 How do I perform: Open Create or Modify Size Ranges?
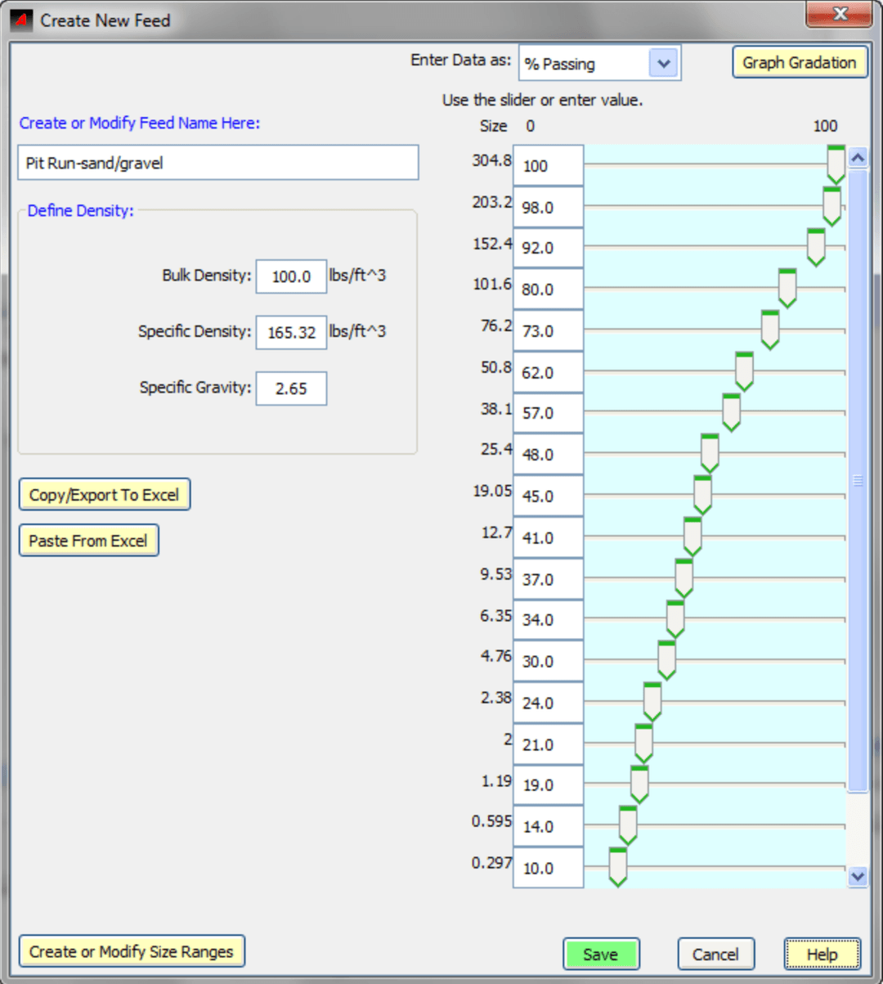[132, 951]
